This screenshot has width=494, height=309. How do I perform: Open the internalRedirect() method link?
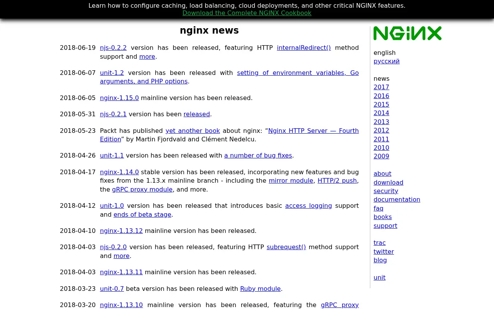pos(304,48)
